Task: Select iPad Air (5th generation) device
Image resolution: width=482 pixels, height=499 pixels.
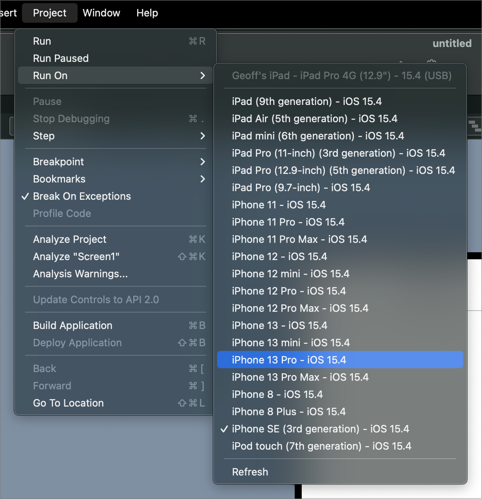Action: click(x=314, y=119)
